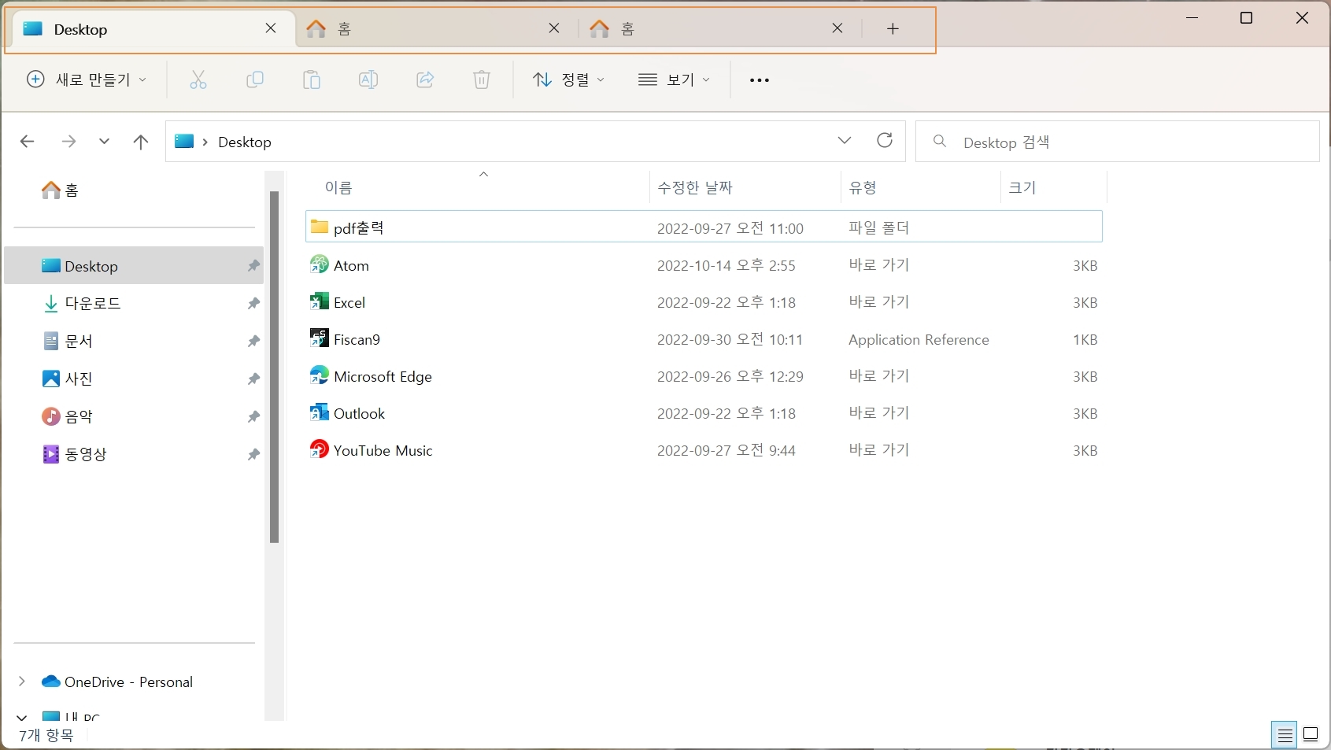Click the Outlook shortcut icon

coord(319,412)
